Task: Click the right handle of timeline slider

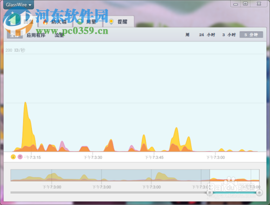Action: [259, 193]
